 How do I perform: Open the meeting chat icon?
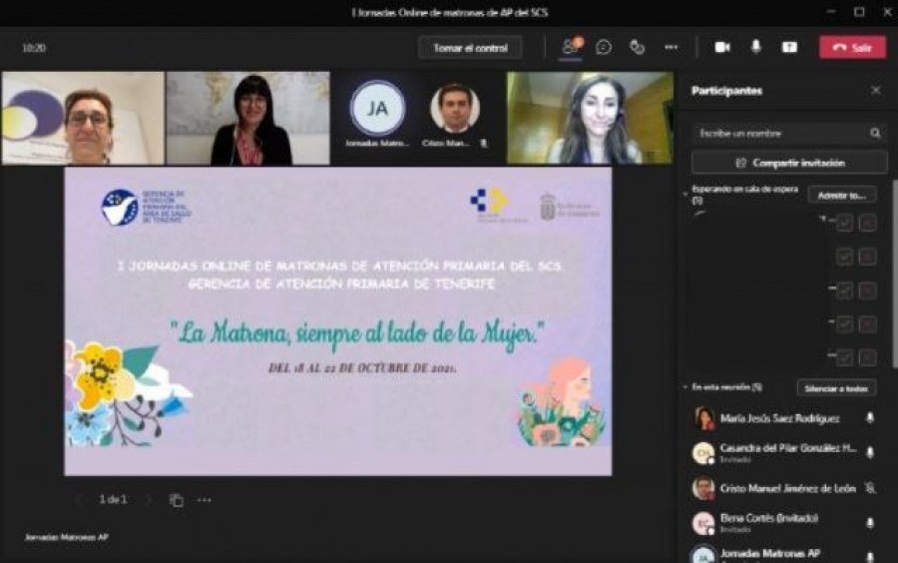(604, 47)
